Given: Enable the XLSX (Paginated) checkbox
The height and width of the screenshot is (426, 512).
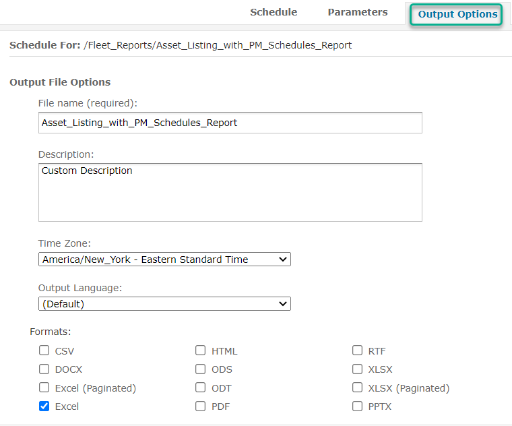Looking at the screenshot, I should tap(358, 388).
